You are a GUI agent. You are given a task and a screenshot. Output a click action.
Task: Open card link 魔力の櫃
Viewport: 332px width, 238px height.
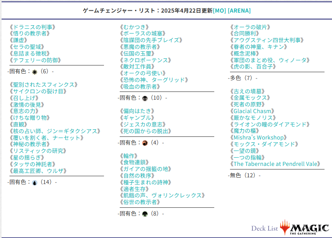click(245, 131)
